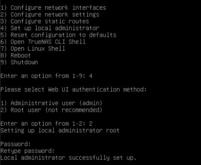Viewport: 201px width, 165px height.
Task: Select Root user (not recommended) option
Action: click(x=52, y=110)
